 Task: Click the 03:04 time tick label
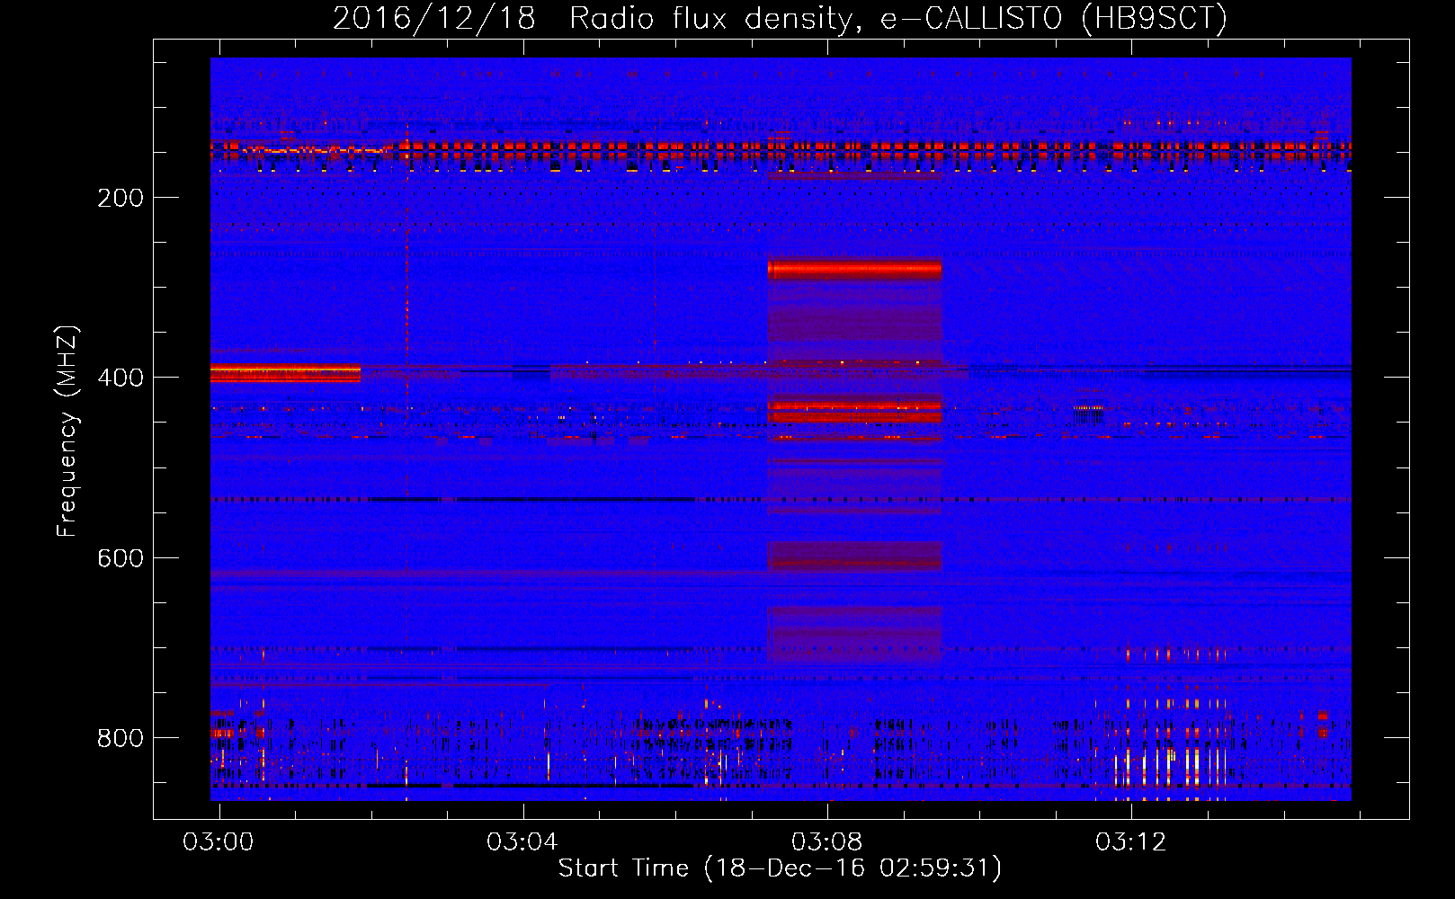(x=522, y=841)
